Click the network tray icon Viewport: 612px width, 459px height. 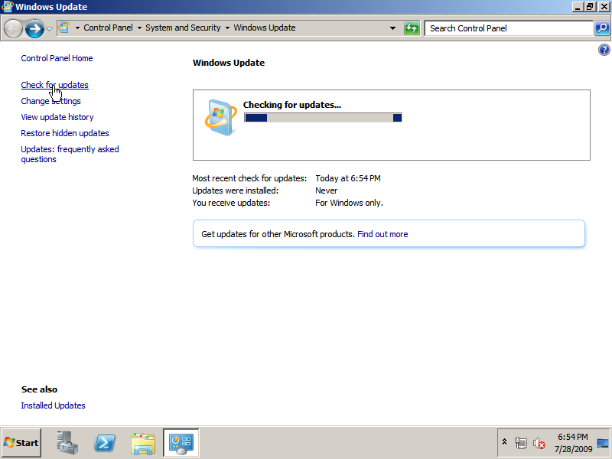click(520, 443)
